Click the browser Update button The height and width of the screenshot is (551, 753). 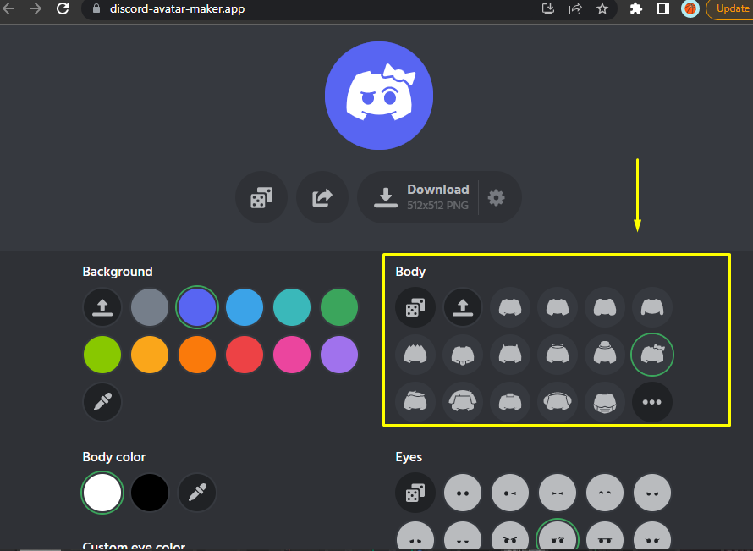[x=730, y=8]
